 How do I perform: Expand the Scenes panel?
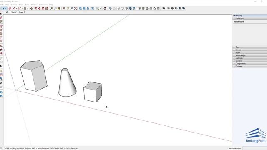click(234, 50)
